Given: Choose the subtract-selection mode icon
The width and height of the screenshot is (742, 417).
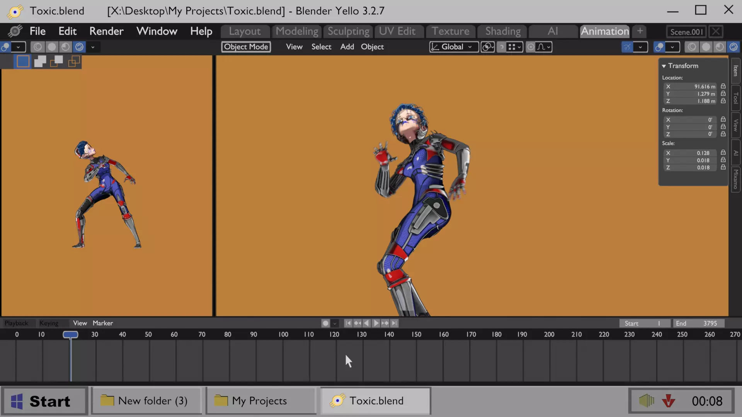Looking at the screenshot, I should coord(57,61).
